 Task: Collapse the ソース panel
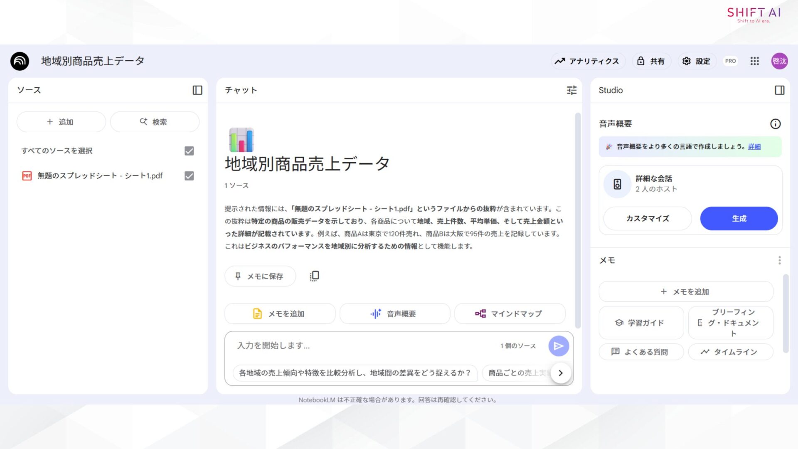coord(198,90)
